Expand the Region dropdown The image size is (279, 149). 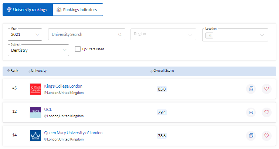pyautogui.click(x=163, y=34)
